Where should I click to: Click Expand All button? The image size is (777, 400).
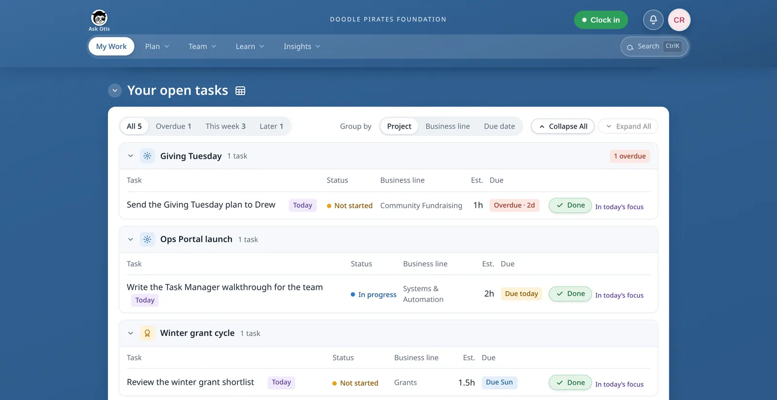628,126
